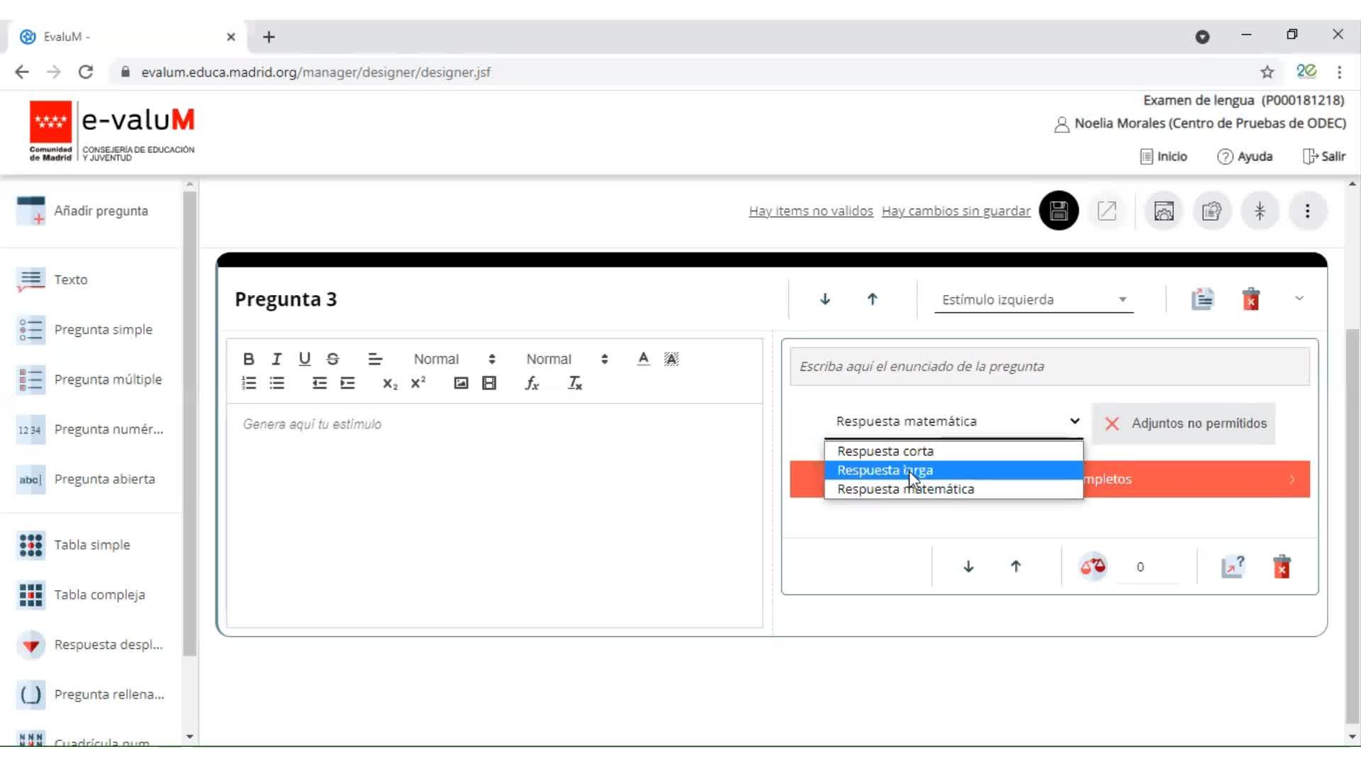
Task: Delete Pregunta 3 with the red trash icon
Action: pos(1250,299)
